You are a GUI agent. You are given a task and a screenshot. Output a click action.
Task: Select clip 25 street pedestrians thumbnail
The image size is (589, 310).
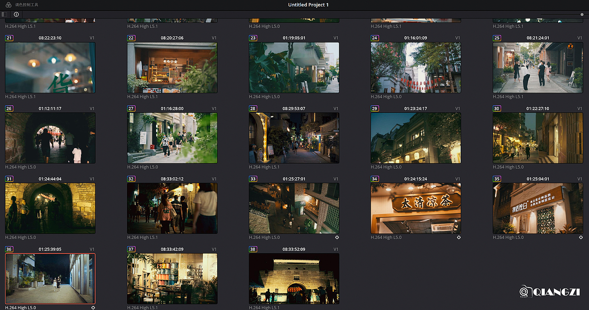click(x=538, y=68)
